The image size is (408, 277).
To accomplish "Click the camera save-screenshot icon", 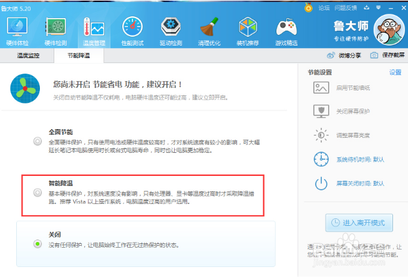I will coord(374,55).
